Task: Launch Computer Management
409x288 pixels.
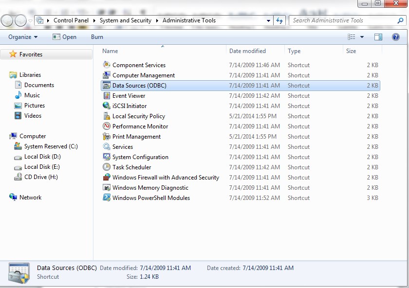Action: (143, 75)
